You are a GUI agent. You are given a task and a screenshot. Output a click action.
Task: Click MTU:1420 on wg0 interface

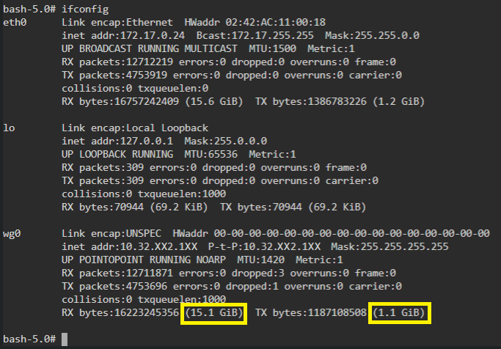260,260
